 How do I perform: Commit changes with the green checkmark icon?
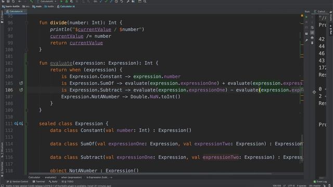pos(106,1)
